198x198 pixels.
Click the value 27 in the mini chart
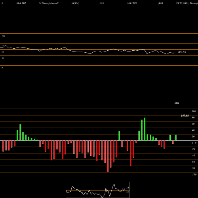pos(128,192)
